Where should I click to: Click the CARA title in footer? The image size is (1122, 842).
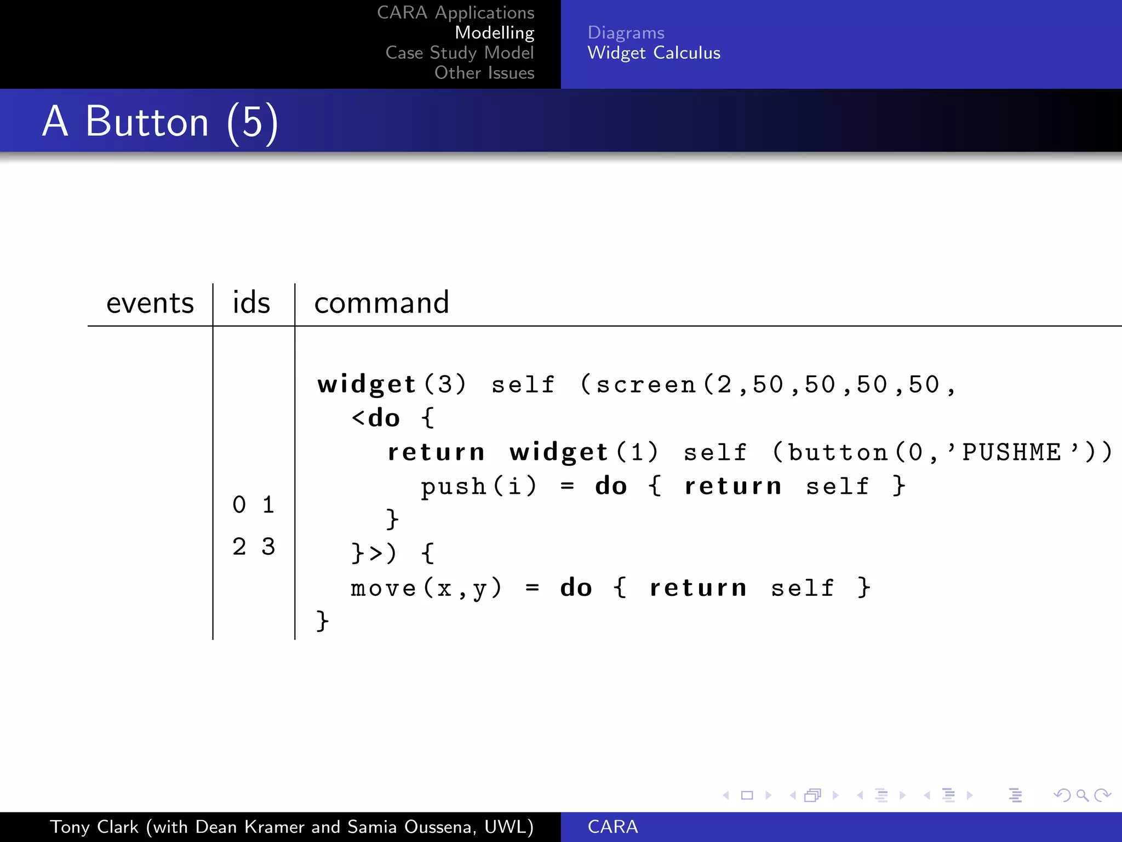[x=612, y=827]
